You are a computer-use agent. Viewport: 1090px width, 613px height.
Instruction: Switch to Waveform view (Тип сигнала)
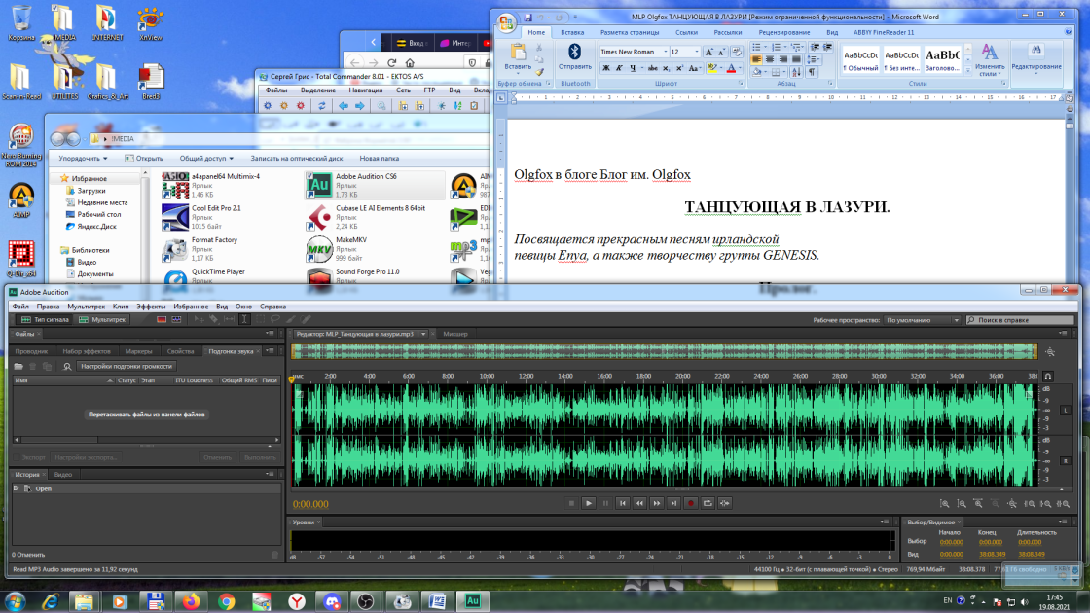pos(45,320)
